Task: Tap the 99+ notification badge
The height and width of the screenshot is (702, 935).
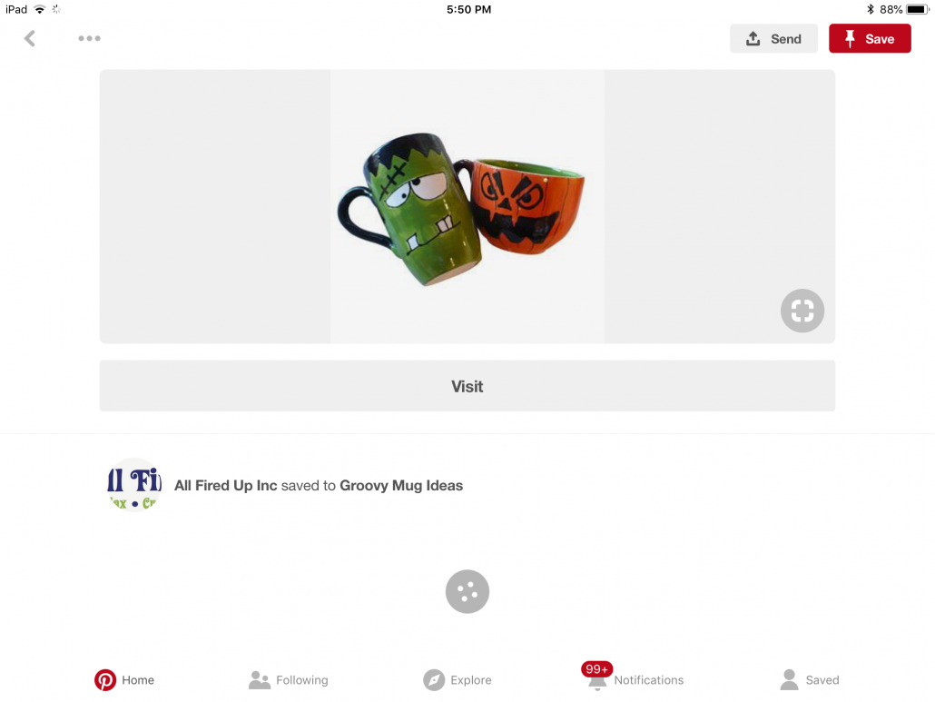Action: (x=597, y=669)
